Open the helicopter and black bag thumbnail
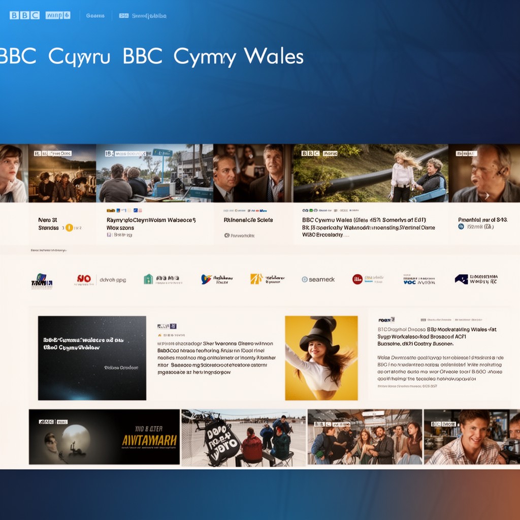The height and width of the screenshot is (520, 520). [243, 438]
